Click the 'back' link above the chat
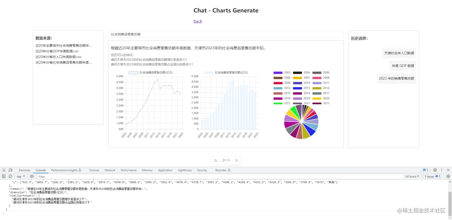452x220 pixels. [198, 21]
